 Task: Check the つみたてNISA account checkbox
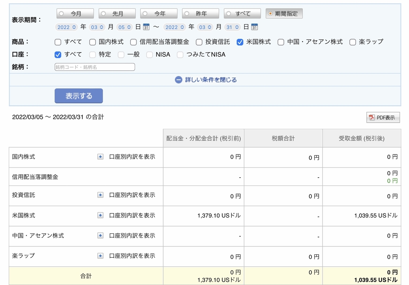pyautogui.click(x=180, y=55)
